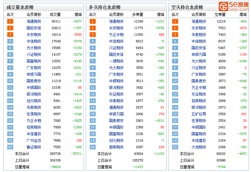The width and height of the screenshot is (251, 172).
Task: Select 广州金控 in 成交量龙虎榜
Action: pos(34,140)
